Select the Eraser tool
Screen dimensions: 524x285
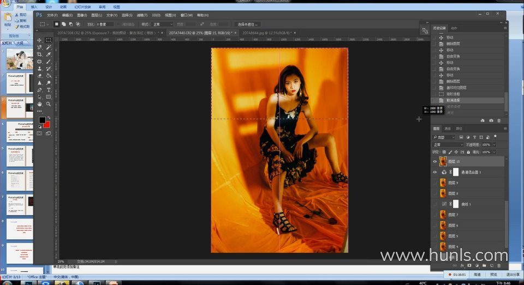pyautogui.click(x=39, y=76)
